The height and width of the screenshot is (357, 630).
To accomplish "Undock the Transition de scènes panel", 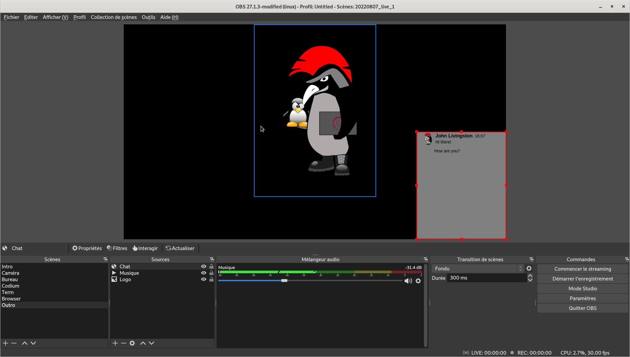I will coord(531,260).
